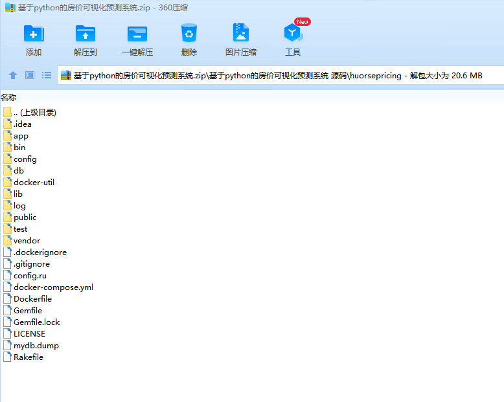Click the folder icon beside app
This screenshot has height=402, width=504.
(8, 135)
